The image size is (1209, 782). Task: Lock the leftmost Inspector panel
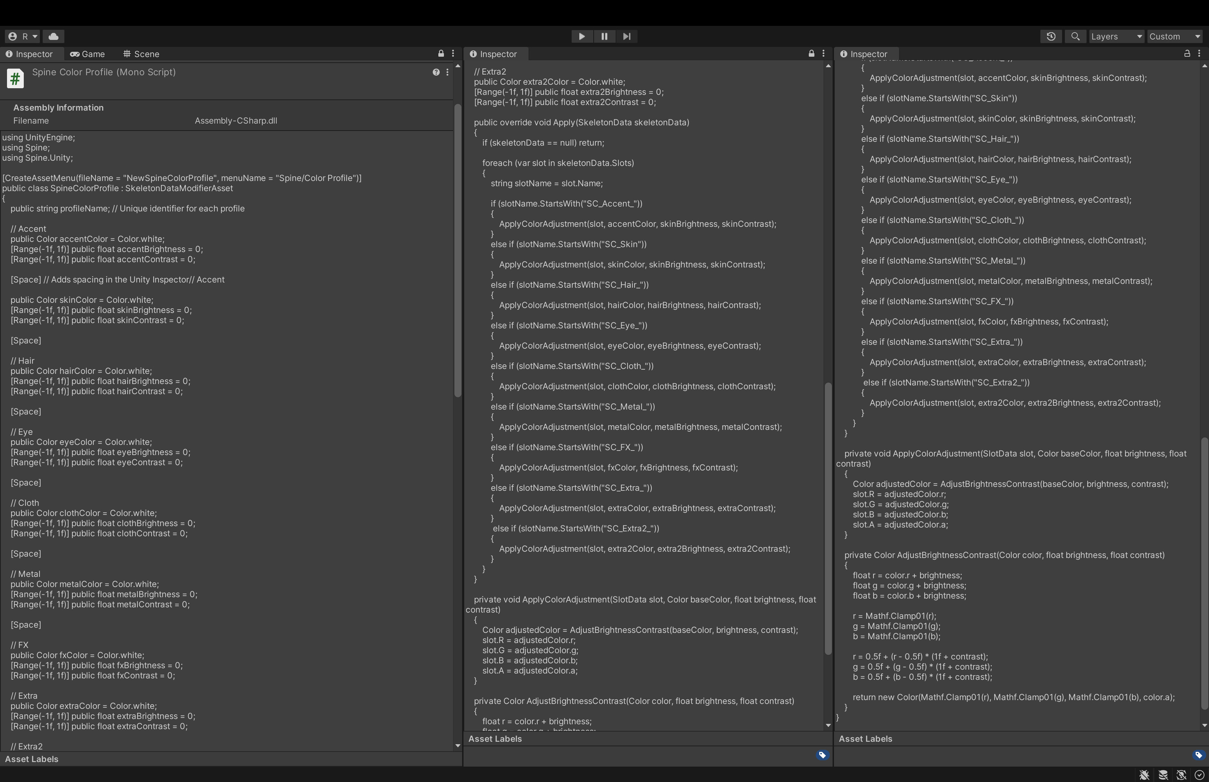[440, 53]
